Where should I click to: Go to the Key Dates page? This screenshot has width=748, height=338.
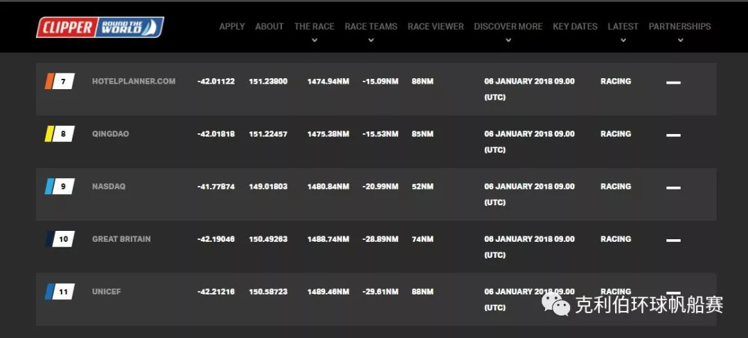click(x=575, y=27)
